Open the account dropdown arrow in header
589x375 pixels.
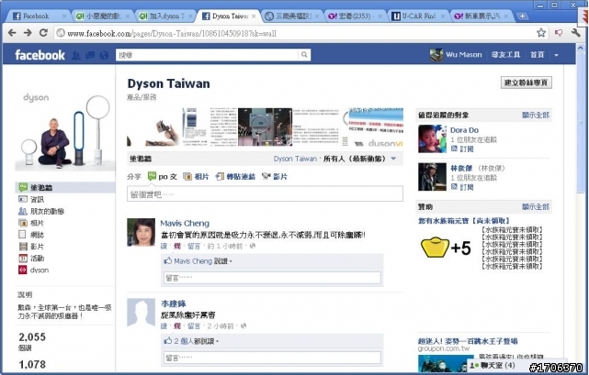coord(556,55)
